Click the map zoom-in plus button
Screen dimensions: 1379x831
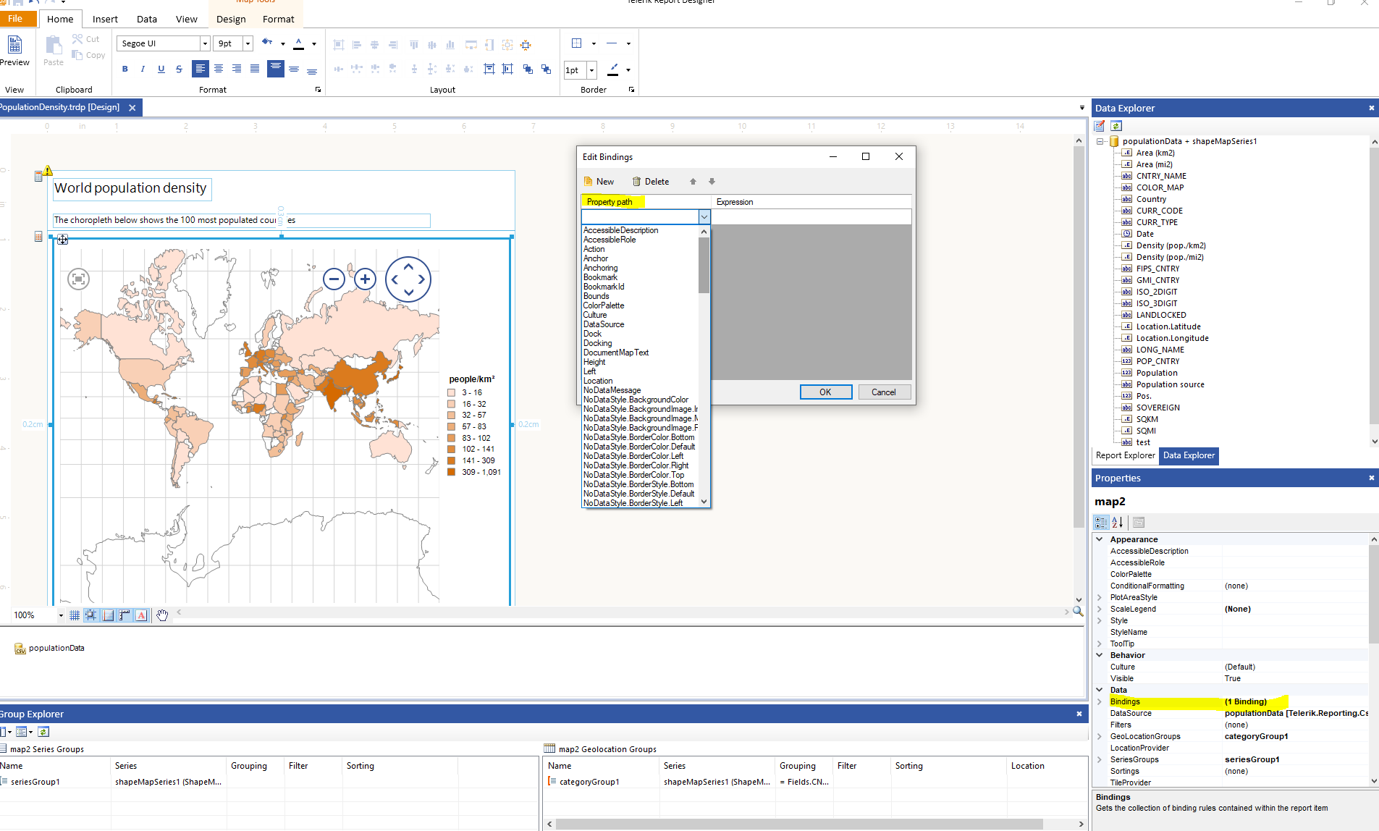click(366, 279)
